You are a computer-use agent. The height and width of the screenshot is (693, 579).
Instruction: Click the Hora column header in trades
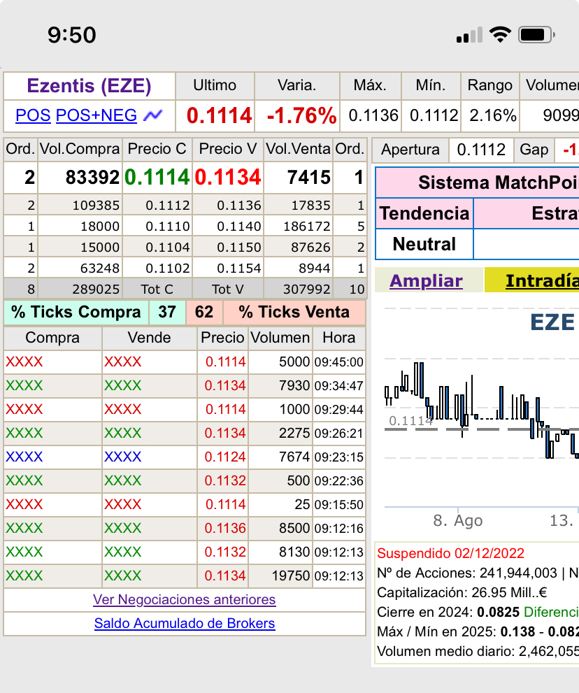coord(338,338)
